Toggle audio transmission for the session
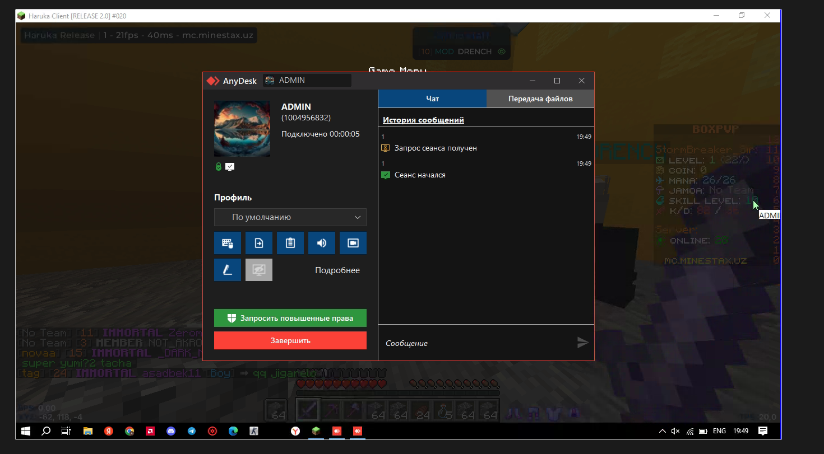The width and height of the screenshot is (824, 454). [x=322, y=243]
